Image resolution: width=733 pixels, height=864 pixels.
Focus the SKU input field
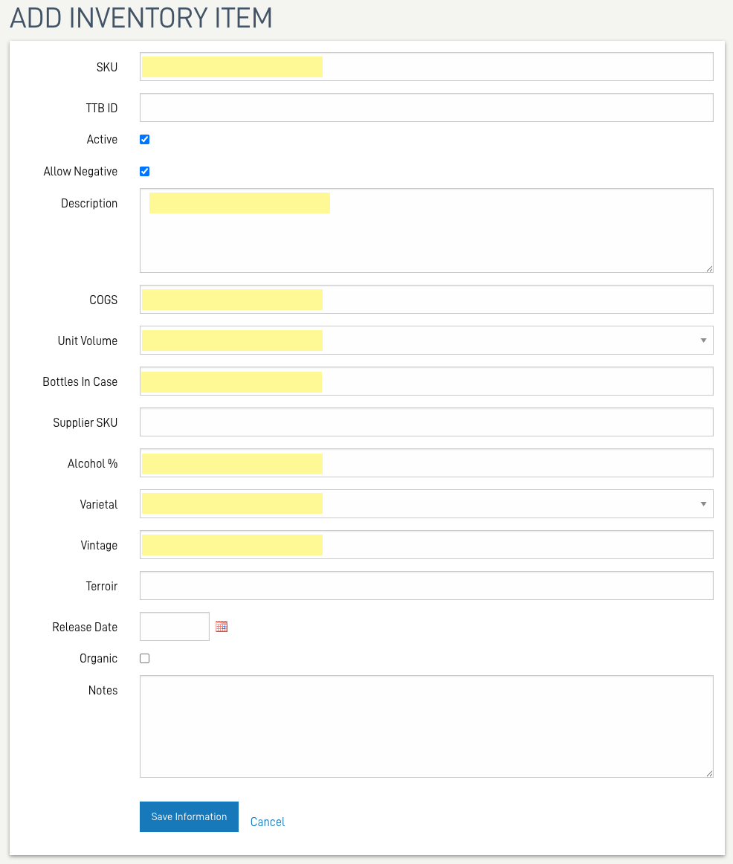pyautogui.click(x=426, y=67)
